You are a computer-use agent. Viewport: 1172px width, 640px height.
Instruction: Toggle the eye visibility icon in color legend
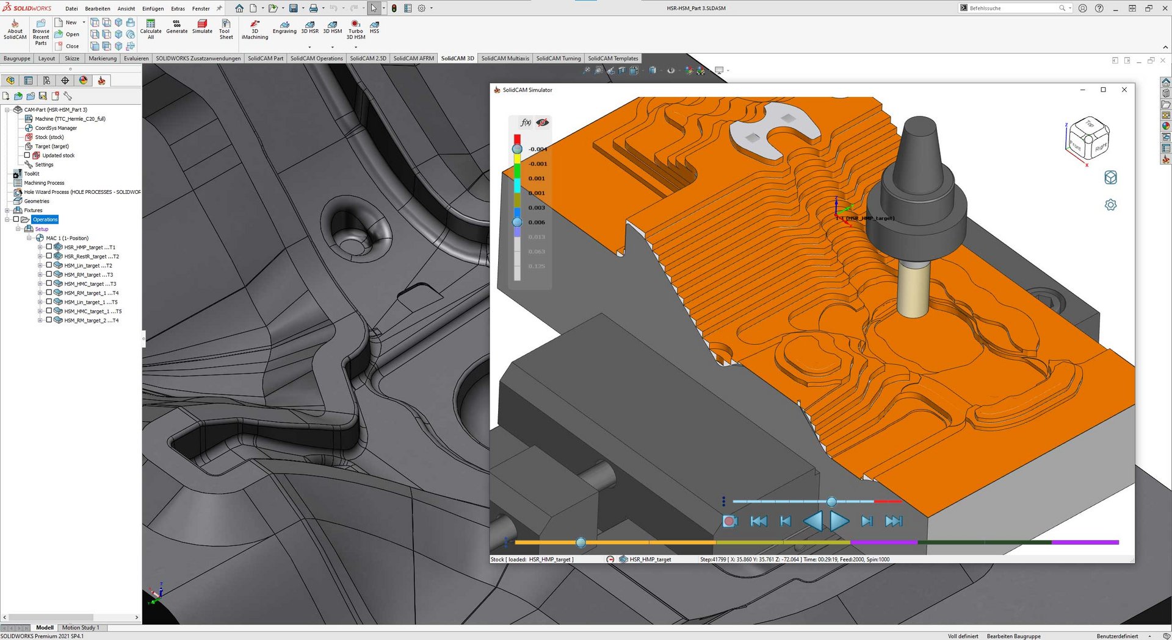point(542,123)
